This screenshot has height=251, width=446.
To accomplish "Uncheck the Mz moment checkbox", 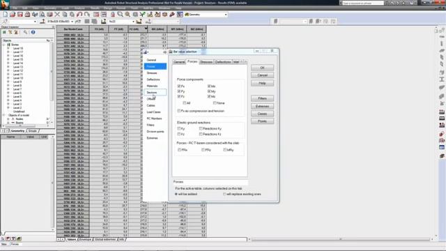I will [209, 97].
